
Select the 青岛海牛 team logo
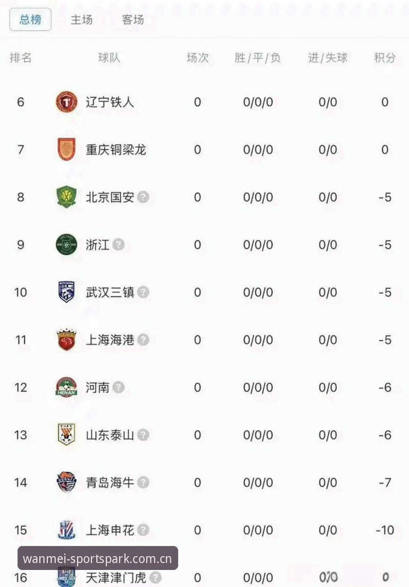(66, 482)
